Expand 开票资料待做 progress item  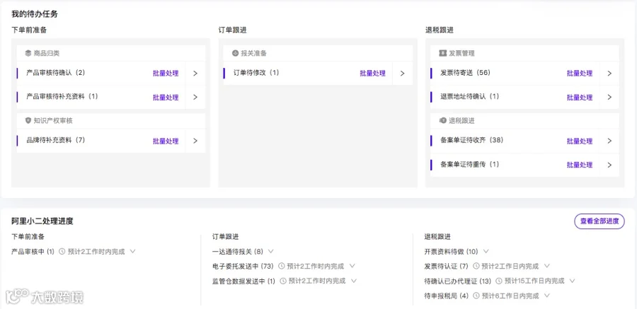[x=486, y=251]
